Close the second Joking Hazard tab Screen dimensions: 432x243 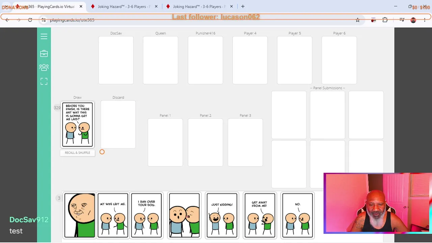point(231,6)
